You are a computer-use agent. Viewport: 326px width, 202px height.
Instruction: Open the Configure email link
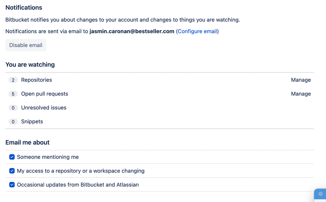(197, 31)
